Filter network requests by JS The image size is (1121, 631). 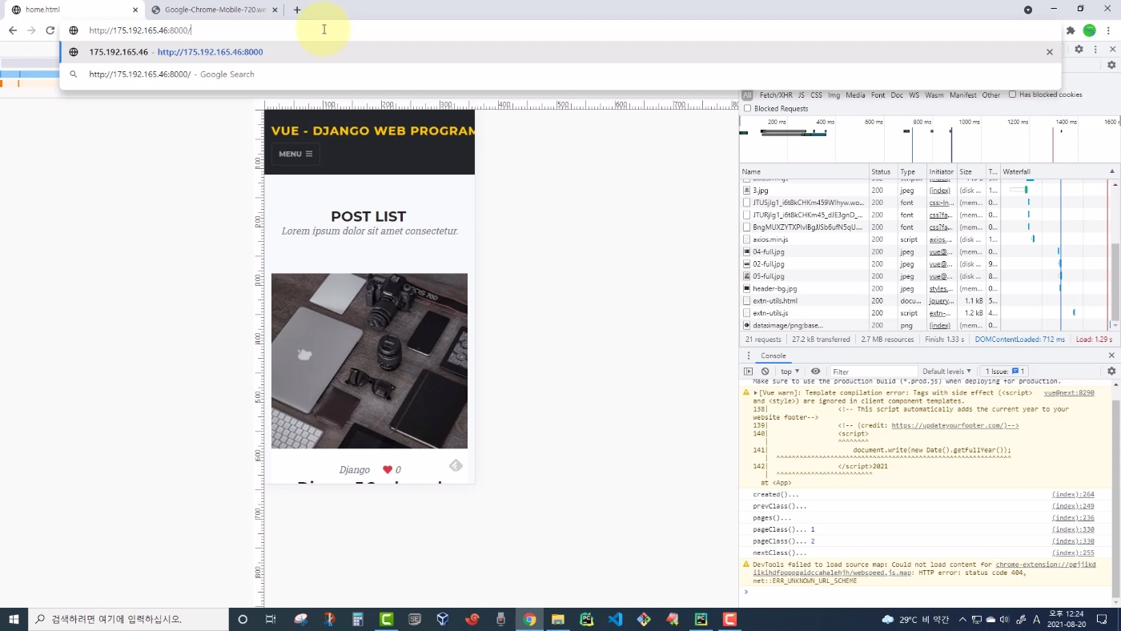[802, 94]
